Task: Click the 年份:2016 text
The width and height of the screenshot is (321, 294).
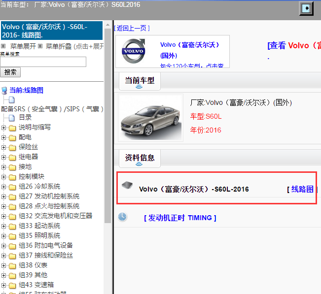Action: click(206, 130)
